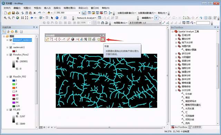Click the New map document icon
This screenshot has width=221, height=135.
pos(5,13)
